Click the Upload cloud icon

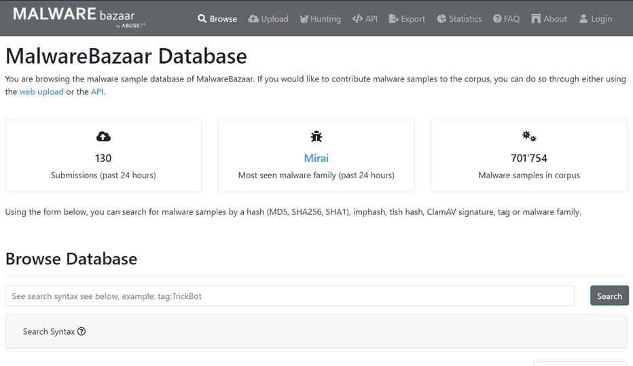click(253, 19)
